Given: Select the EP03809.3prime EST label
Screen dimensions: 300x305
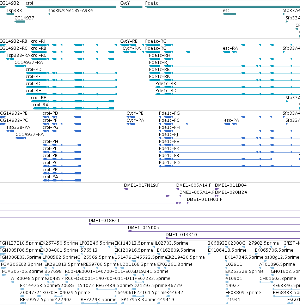Looking at the screenshot, I should (x=243, y=293).
